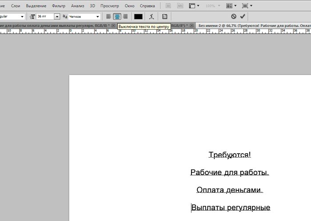The width and height of the screenshot is (311, 221).
Task: Expand the font size dropdown
Action: (57, 16)
